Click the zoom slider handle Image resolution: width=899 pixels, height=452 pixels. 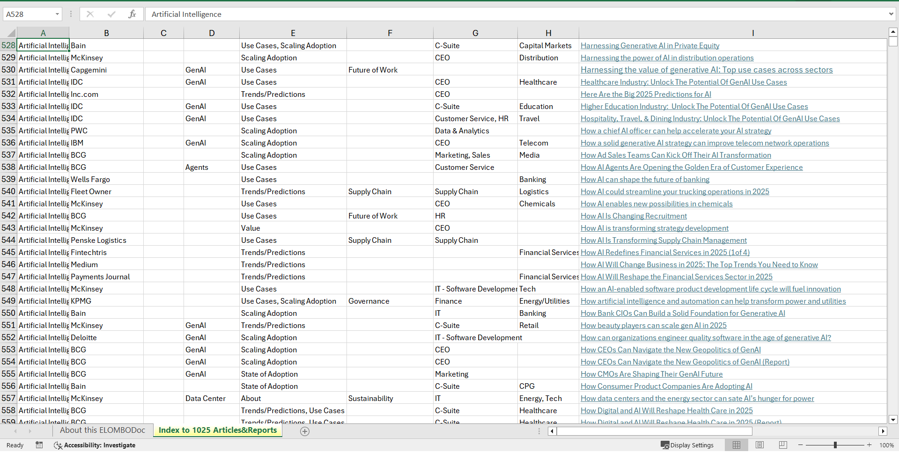click(835, 445)
